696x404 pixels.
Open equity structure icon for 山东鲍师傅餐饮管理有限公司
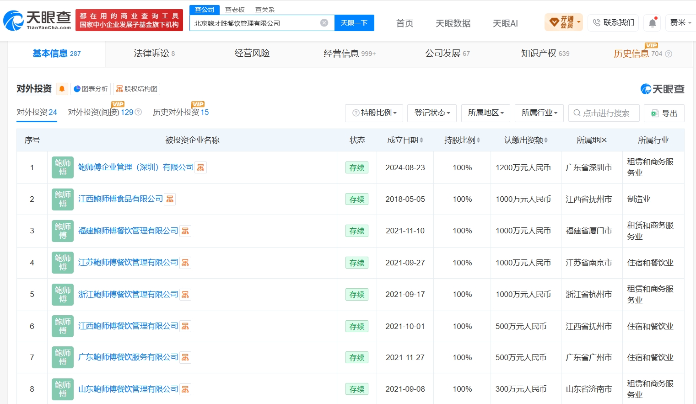185,389
